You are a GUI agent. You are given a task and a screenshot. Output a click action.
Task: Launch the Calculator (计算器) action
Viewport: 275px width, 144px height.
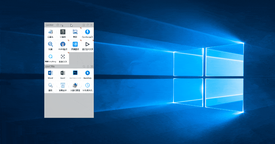pos(63,33)
